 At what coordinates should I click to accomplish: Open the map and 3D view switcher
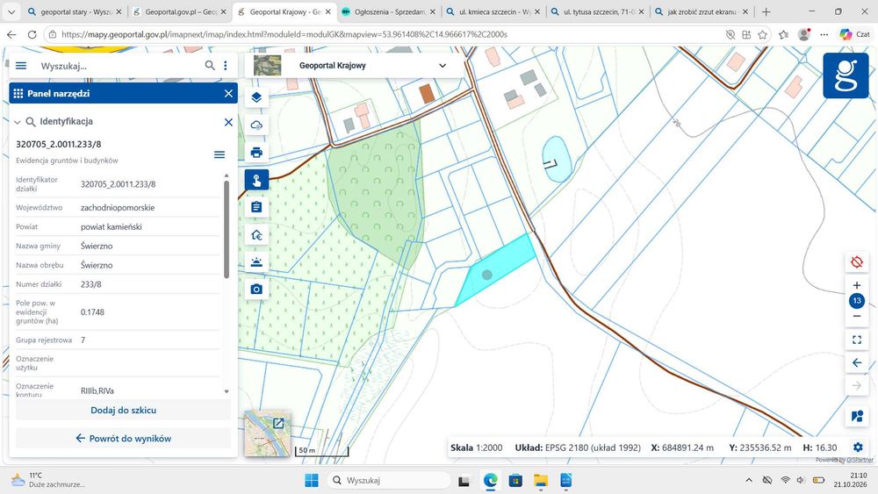(x=856, y=416)
